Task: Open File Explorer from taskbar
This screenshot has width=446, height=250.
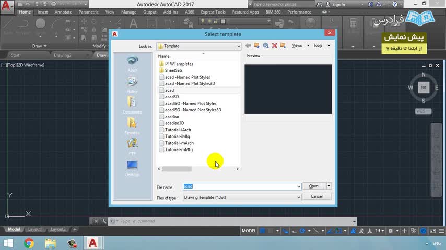Action: click(50, 243)
